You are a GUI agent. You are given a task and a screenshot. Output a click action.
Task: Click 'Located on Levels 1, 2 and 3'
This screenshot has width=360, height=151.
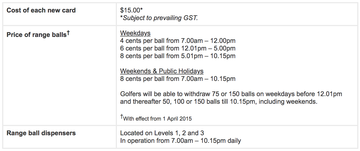[x=162, y=133]
